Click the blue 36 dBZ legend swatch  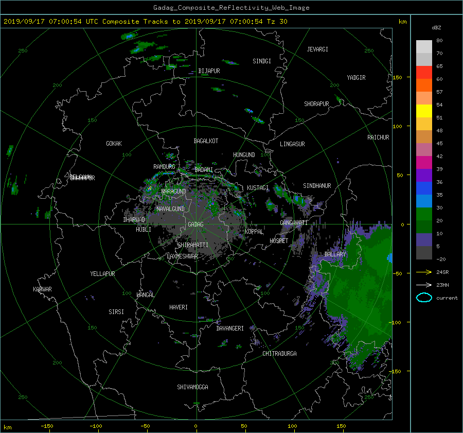pos(424,188)
